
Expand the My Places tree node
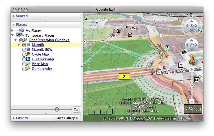coord(12,31)
